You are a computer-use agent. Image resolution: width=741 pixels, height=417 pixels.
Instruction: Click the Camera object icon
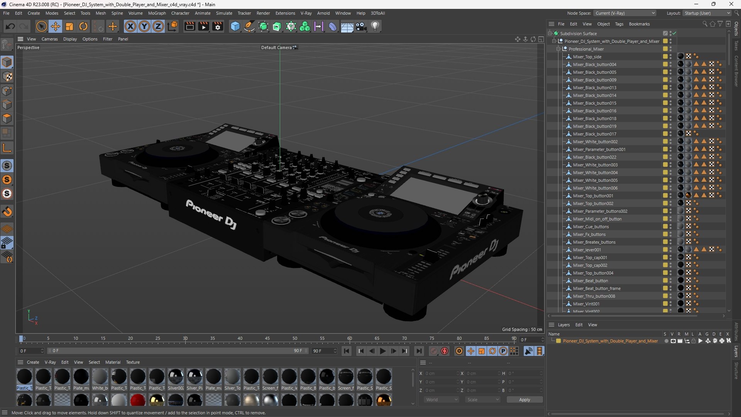point(361,26)
